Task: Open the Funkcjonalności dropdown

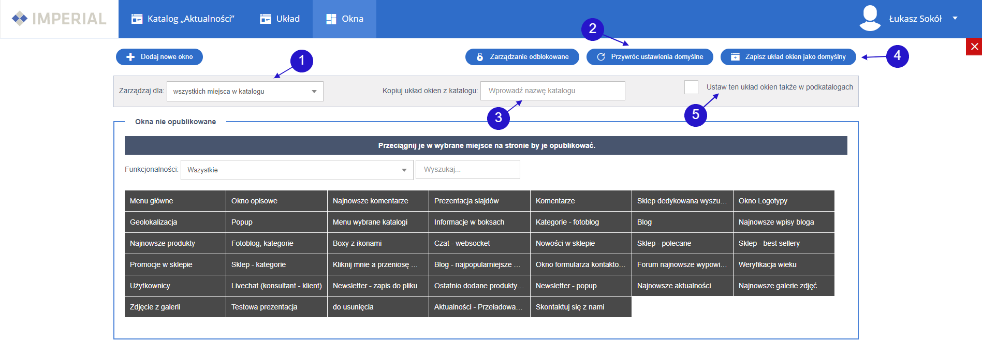Action: pyautogui.click(x=297, y=170)
